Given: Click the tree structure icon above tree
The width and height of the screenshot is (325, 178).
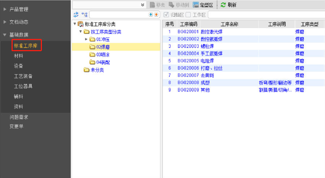Looking at the screenshot, I should (x=84, y=14).
